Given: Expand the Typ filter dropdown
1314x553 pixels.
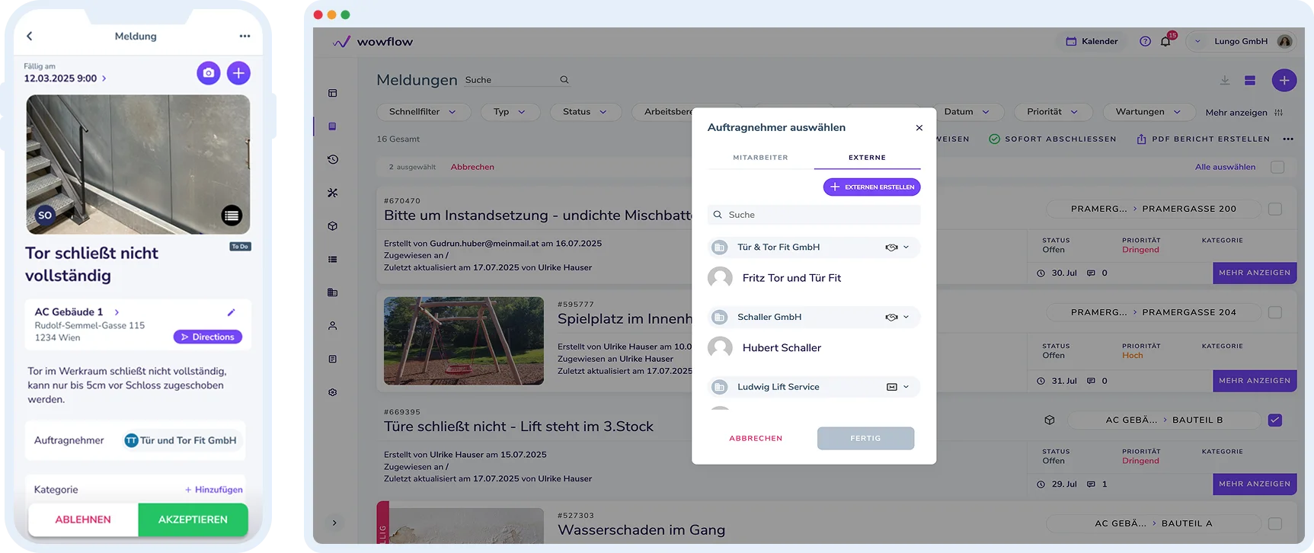Looking at the screenshot, I should pos(510,112).
